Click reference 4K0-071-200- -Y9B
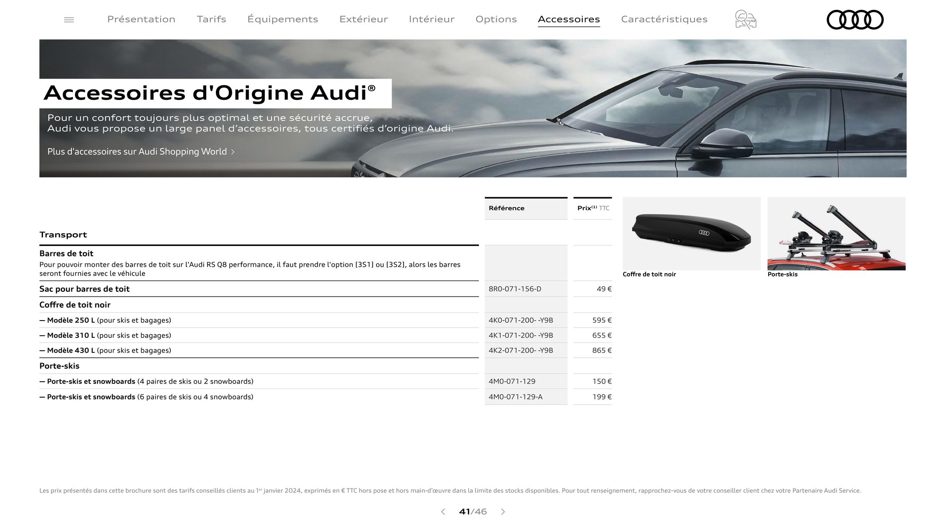This screenshot has height=532, width=946. (x=521, y=320)
